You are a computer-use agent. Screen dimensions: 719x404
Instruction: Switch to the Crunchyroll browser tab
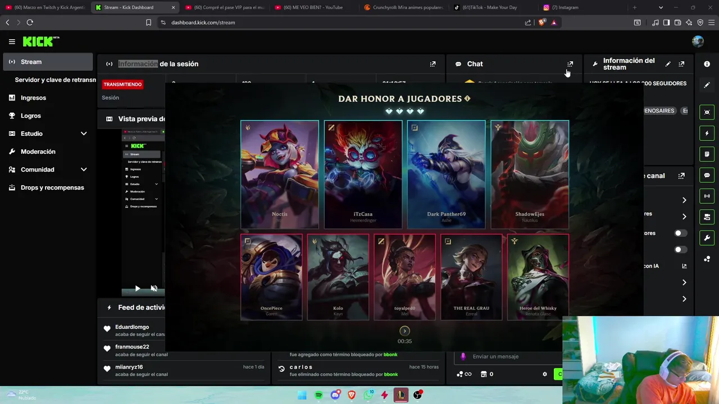coord(403,7)
